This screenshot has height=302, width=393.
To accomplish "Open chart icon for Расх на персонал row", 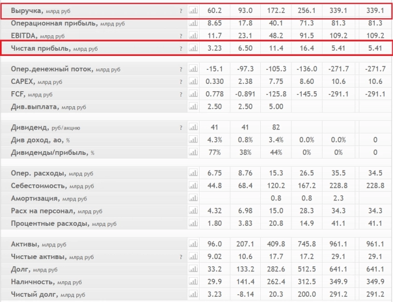I will tap(193, 211).
